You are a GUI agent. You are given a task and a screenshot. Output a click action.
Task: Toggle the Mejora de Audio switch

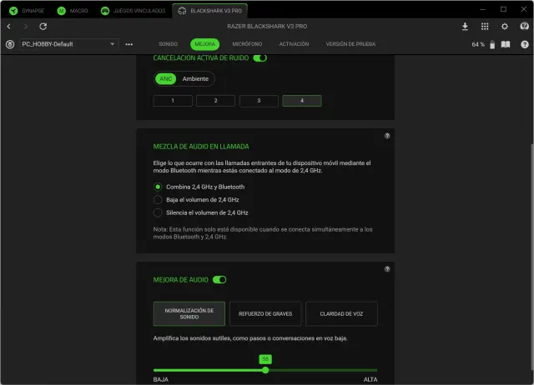[x=219, y=279]
